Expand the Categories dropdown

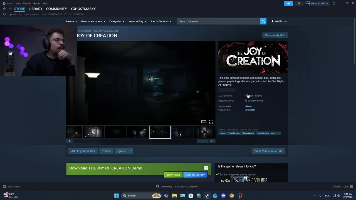[x=117, y=21]
